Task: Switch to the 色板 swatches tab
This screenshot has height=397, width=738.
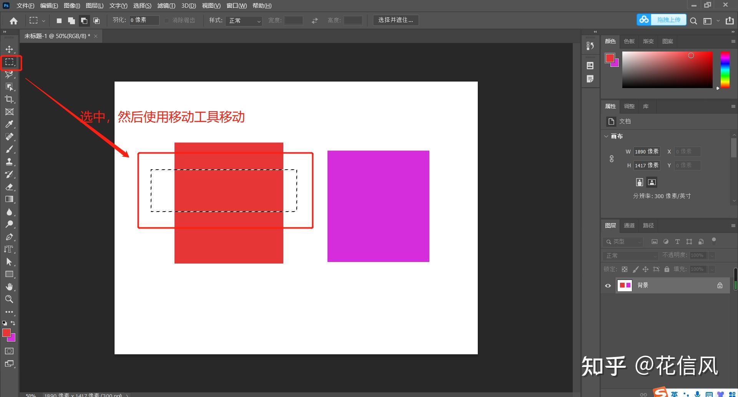Action: click(629, 41)
